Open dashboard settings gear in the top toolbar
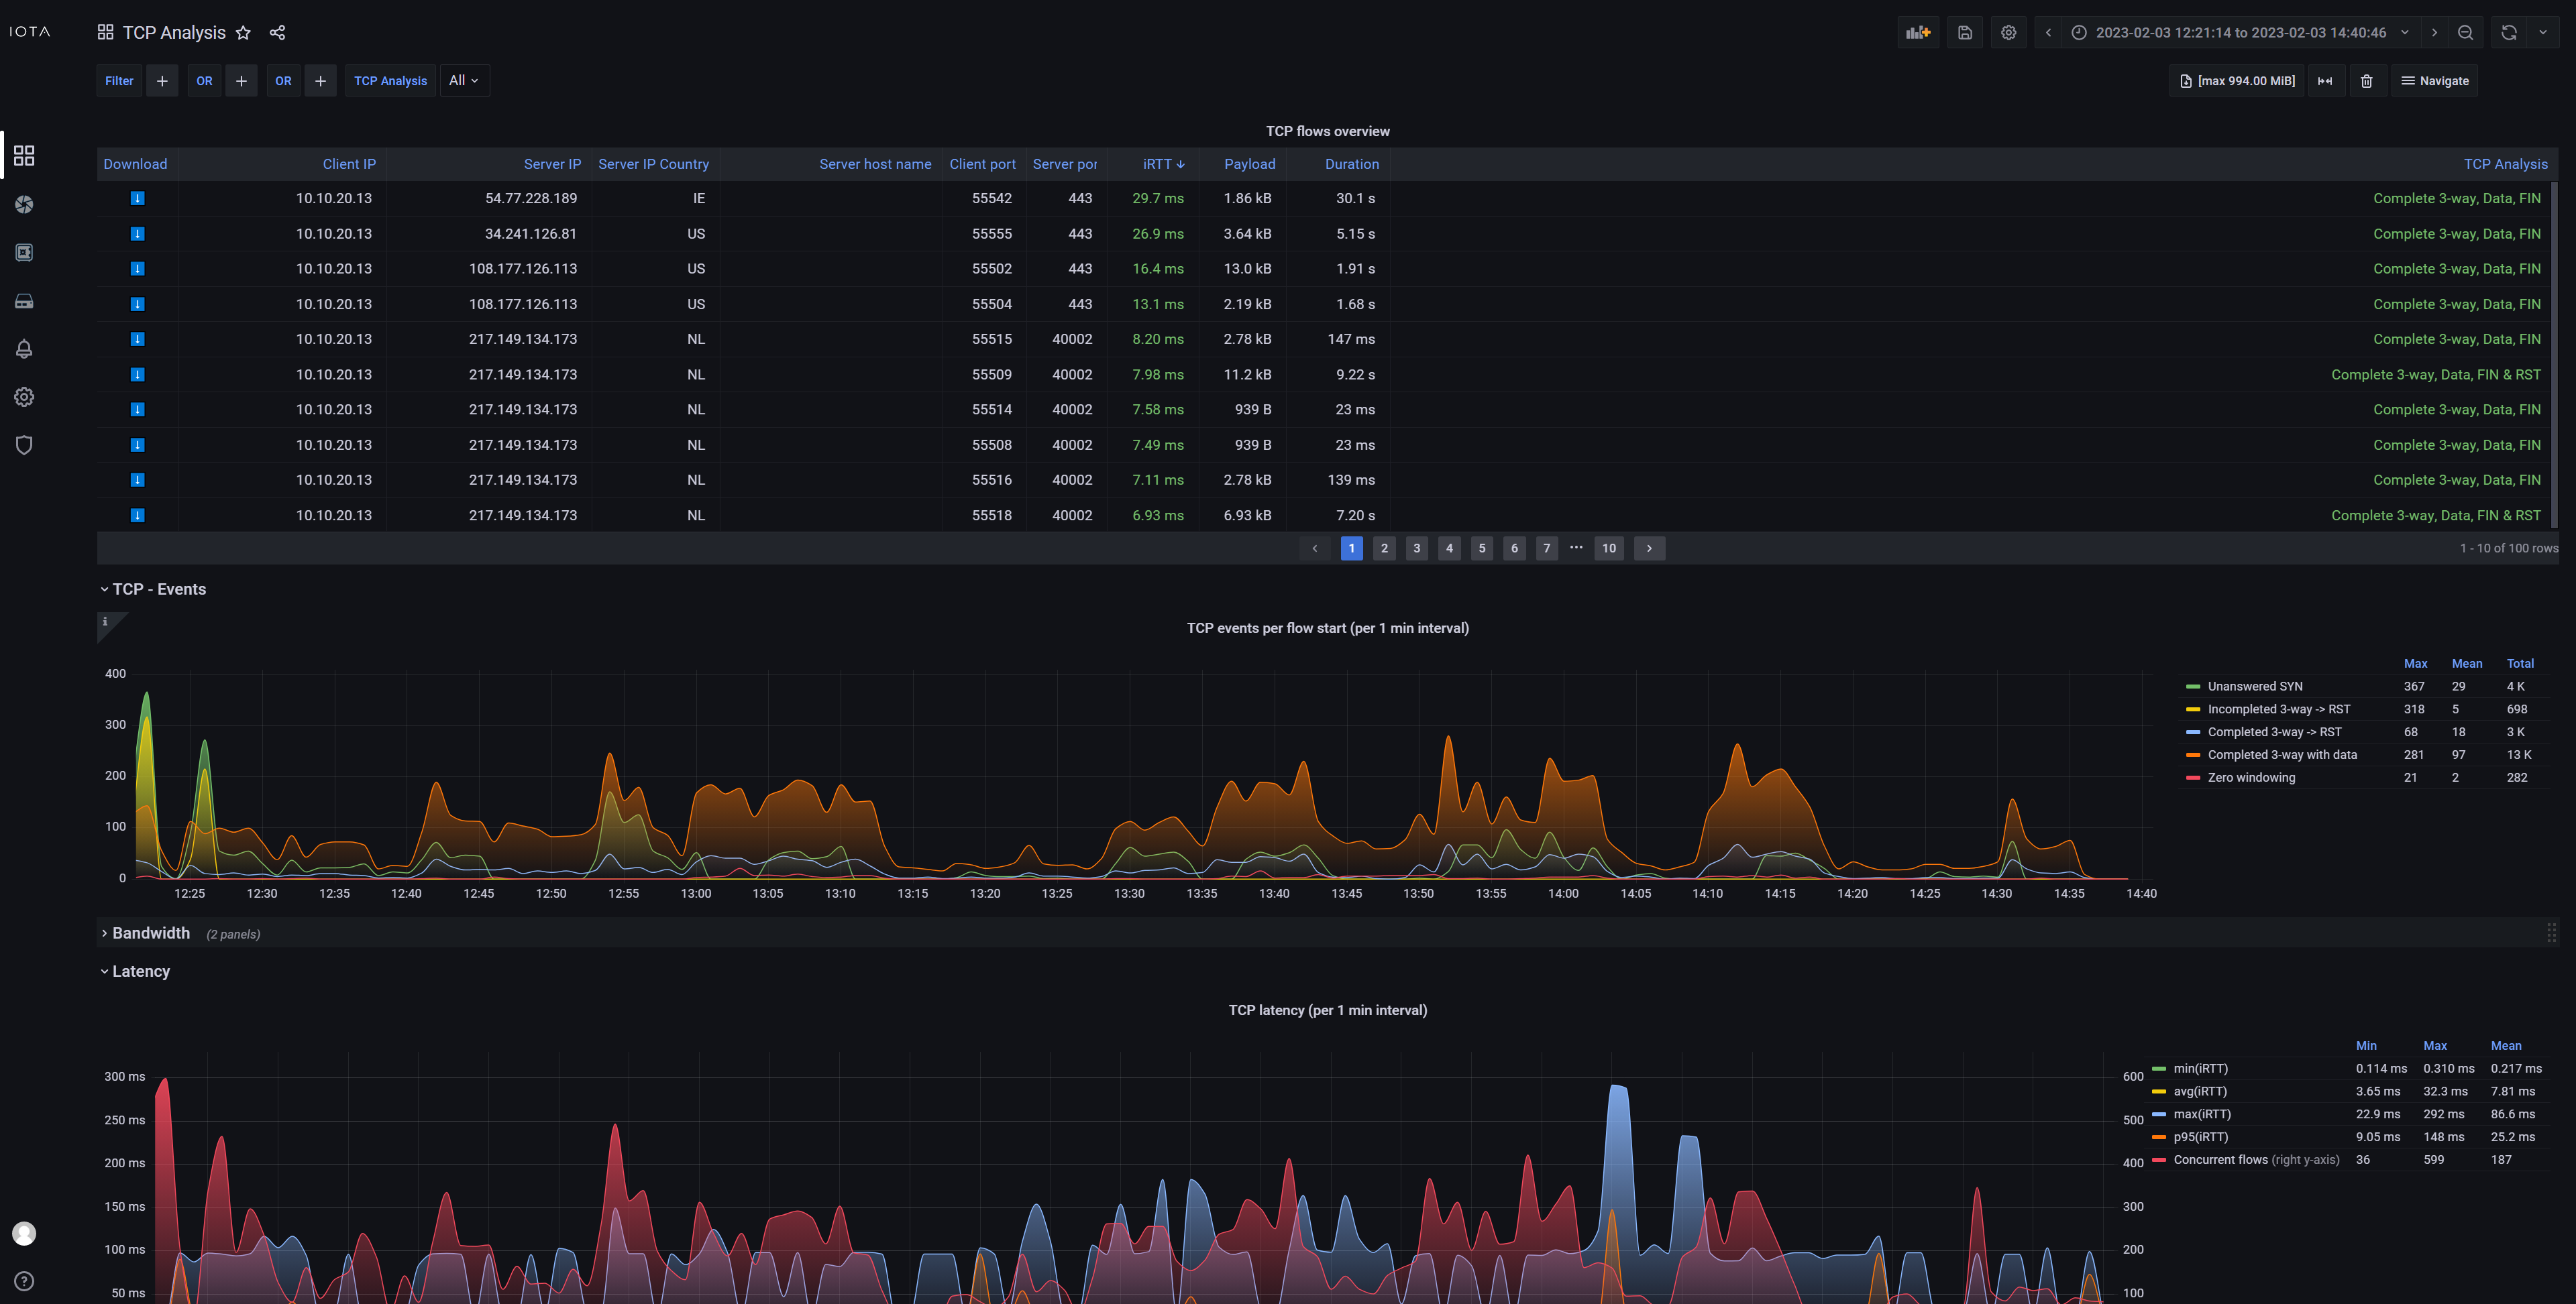 (x=2008, y=32)
